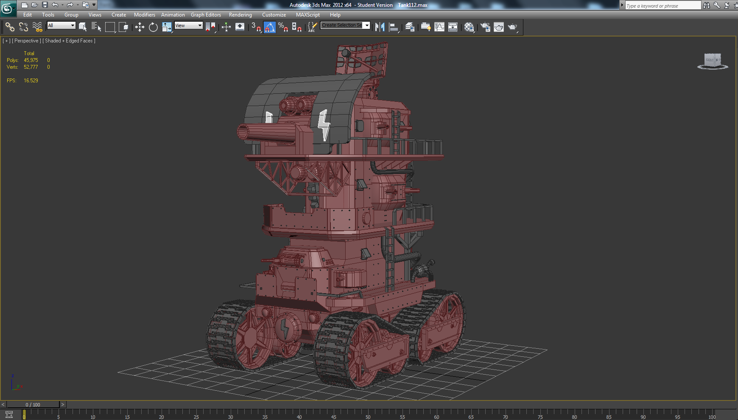Step time slider forward with right arrow
Image resolution: width=738 pixels, height=420 pixels.
63,405
